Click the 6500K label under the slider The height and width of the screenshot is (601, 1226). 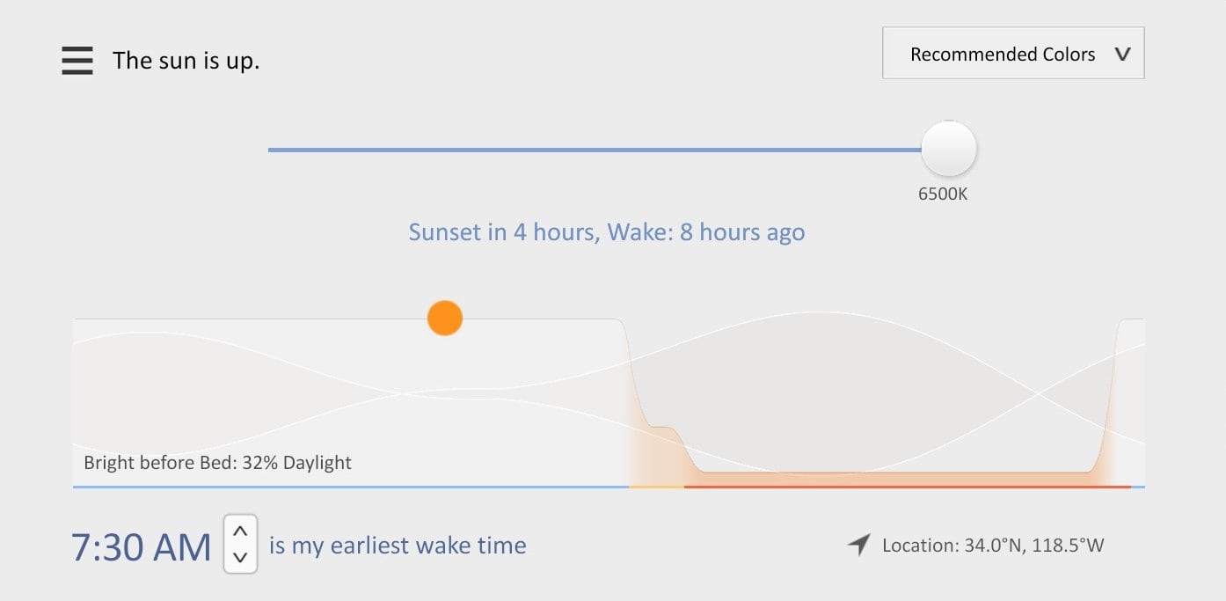pyautogui.click(x=944, y=194)
